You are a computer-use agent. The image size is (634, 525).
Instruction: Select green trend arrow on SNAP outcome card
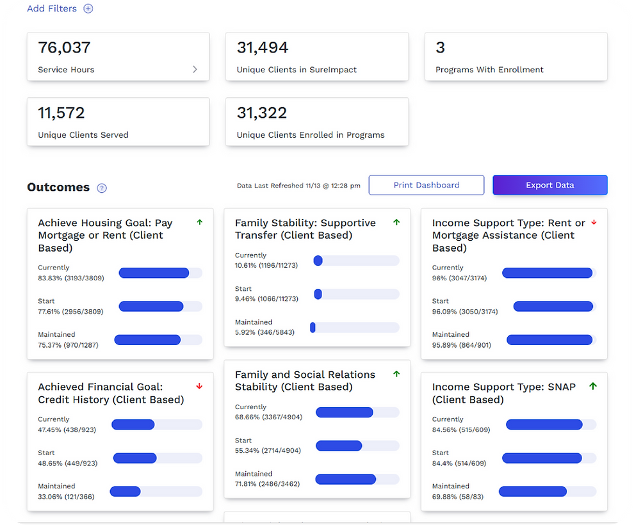click(x=594, y=387)
